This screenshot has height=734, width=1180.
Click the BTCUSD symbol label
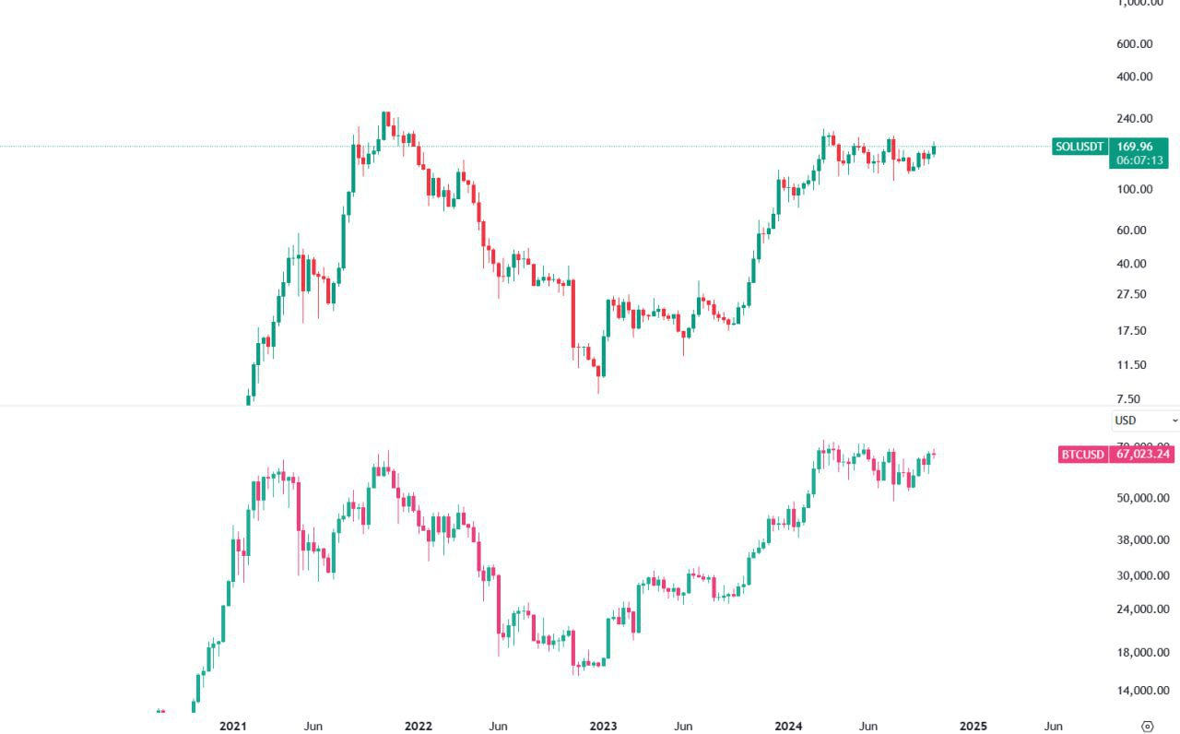click(x=1080, y=454)
